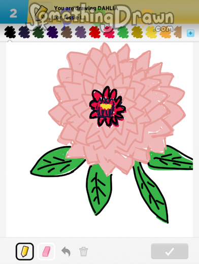Add more colors with the plus button
This screenshot has width=199, height=264.
(x=190, y=33)
